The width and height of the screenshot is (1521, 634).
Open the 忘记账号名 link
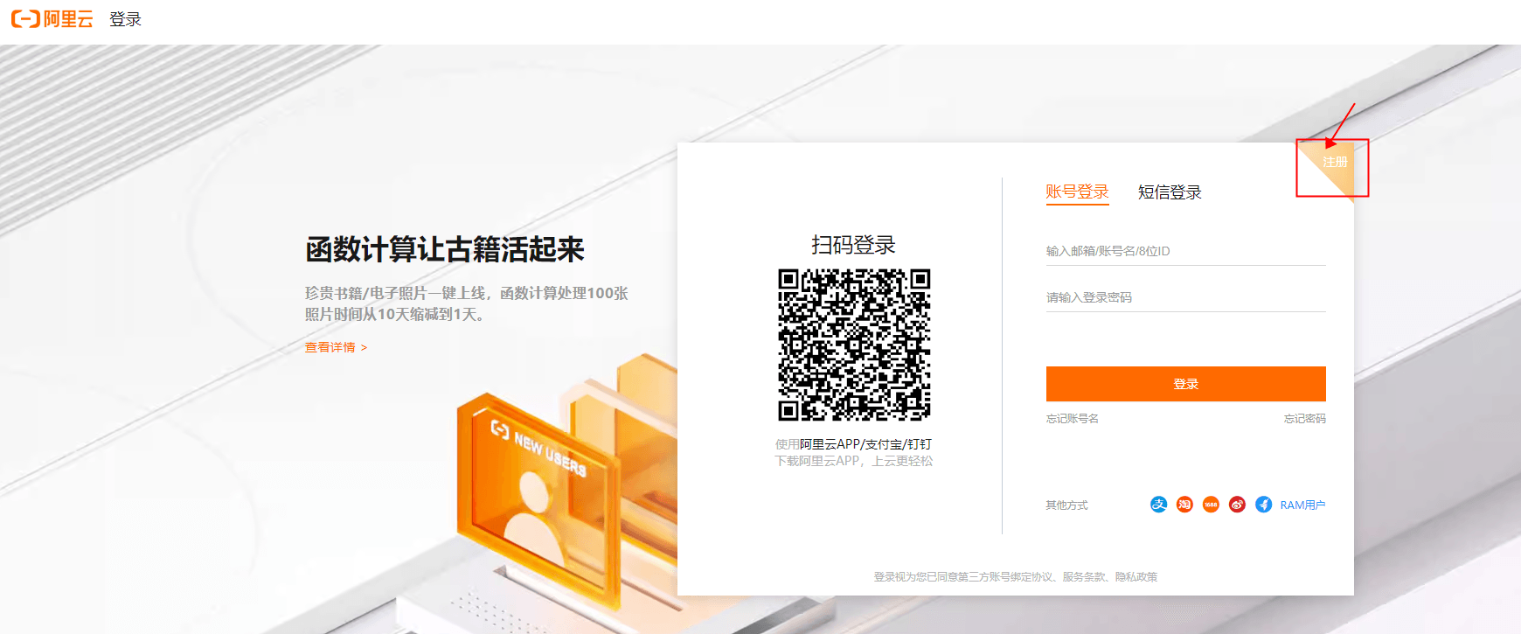tap(1073, 419)
